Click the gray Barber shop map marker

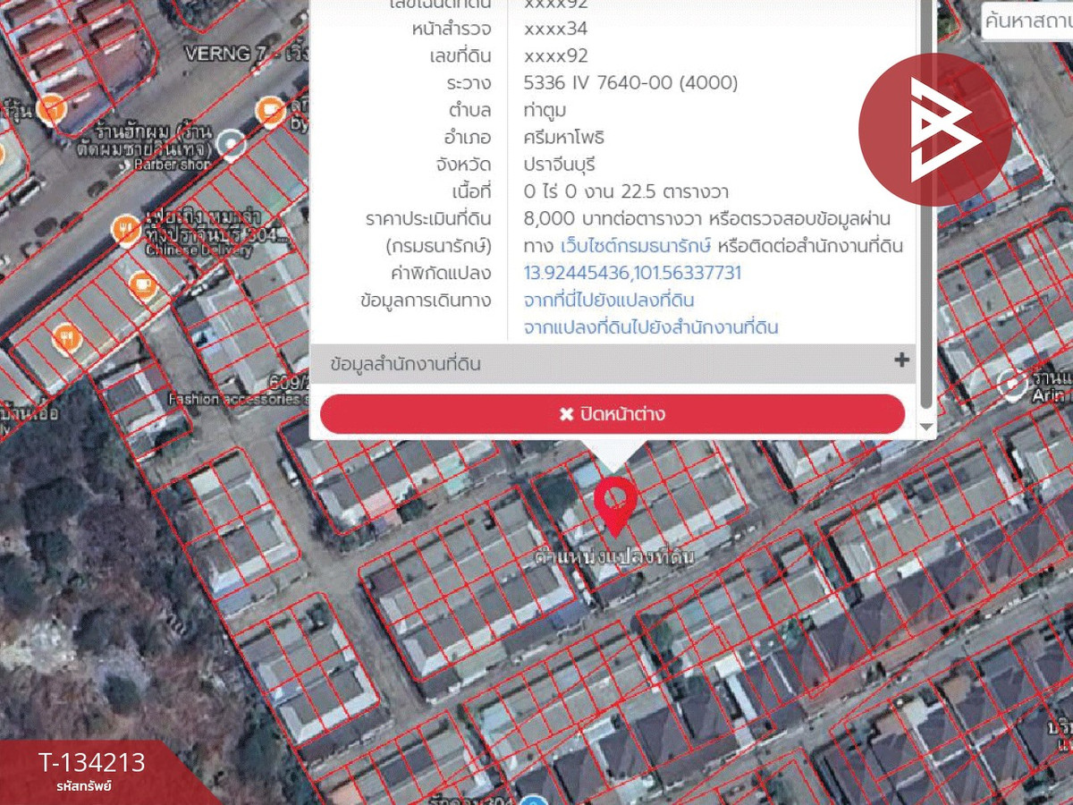pos(232,142)
